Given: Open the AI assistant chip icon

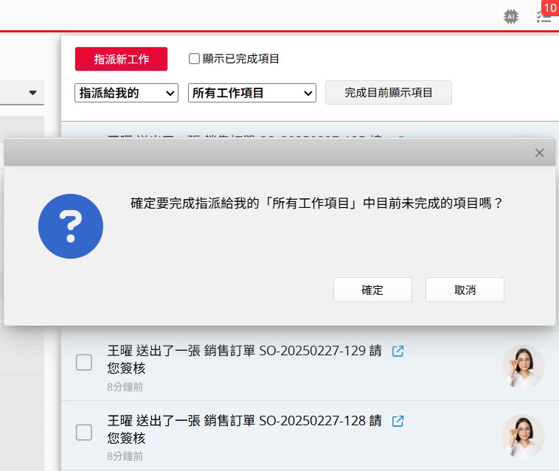Looking at the screenshot, I should [510, 16].
